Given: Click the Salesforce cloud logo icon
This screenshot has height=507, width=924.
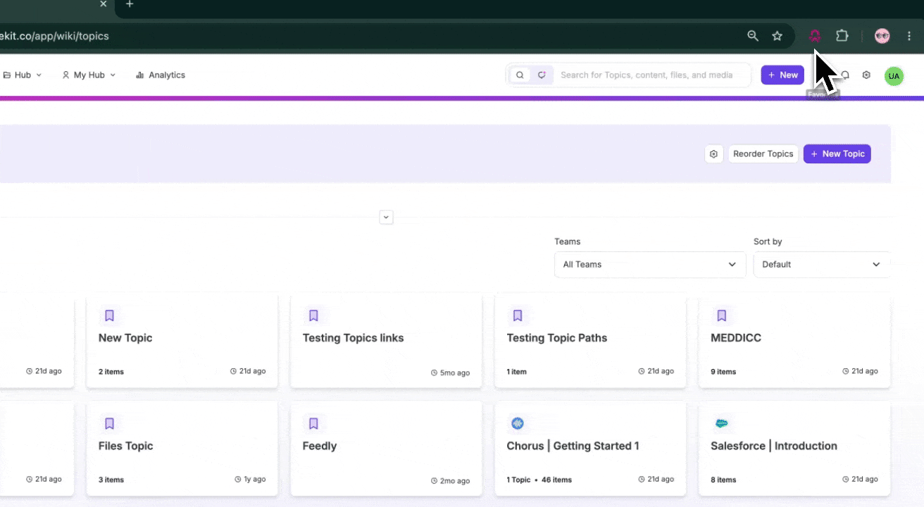Looking at the screenshot, I should [721, 424].
